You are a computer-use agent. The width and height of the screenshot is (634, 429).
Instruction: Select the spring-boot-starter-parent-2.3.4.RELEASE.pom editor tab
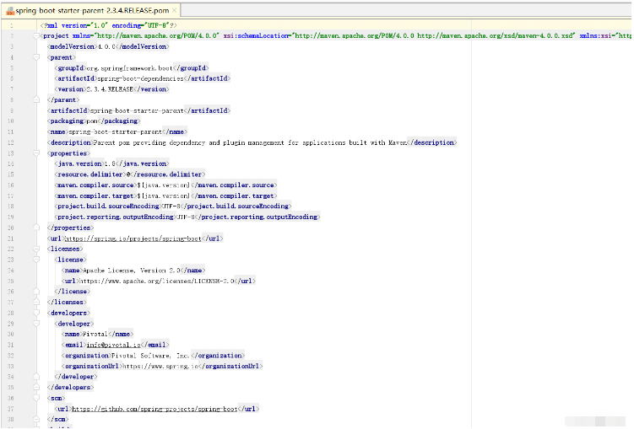92,10
